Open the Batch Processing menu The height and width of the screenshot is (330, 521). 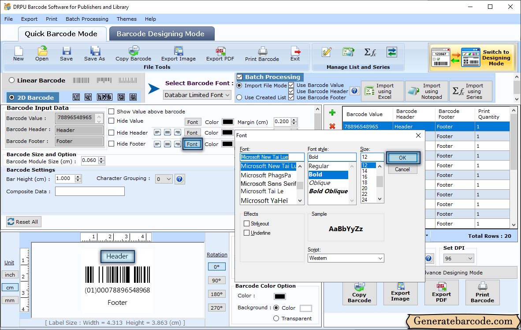tap(87, 19)
